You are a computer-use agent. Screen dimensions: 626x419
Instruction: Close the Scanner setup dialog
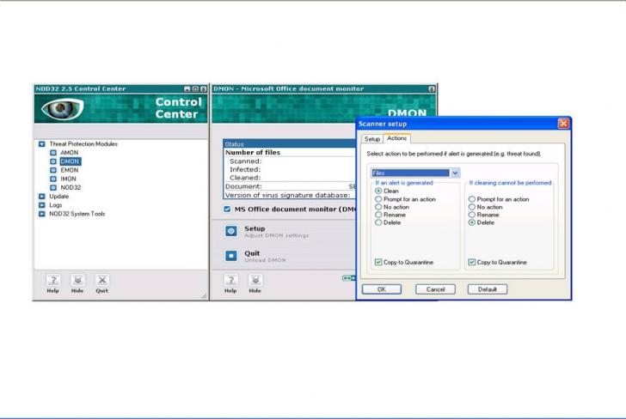click(563, 124)
